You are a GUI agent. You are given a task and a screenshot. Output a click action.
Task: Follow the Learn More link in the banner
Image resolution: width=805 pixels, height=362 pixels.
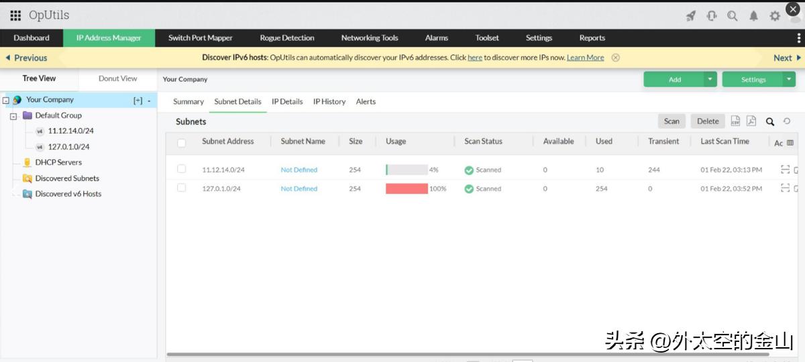[x=585, y=58]
